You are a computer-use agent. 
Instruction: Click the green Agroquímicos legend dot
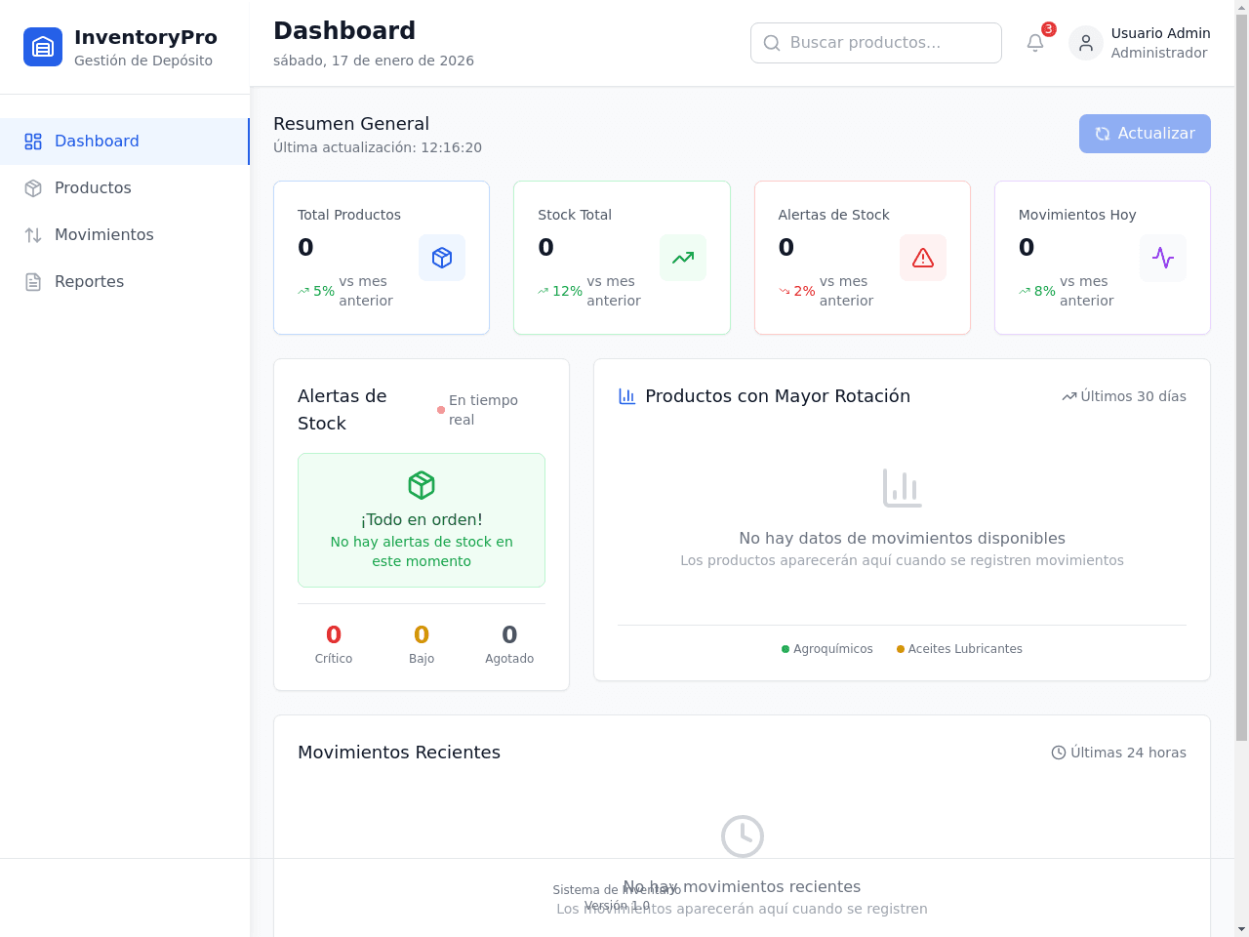pyautogui.click(x=786, y=649)
